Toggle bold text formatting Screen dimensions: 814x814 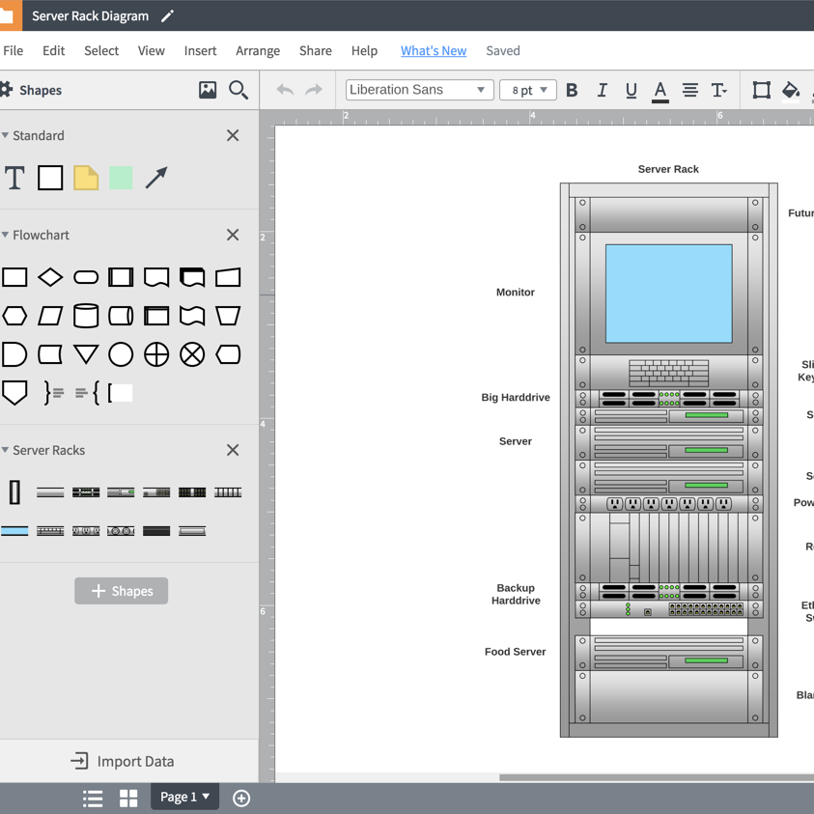click(572, 90)
